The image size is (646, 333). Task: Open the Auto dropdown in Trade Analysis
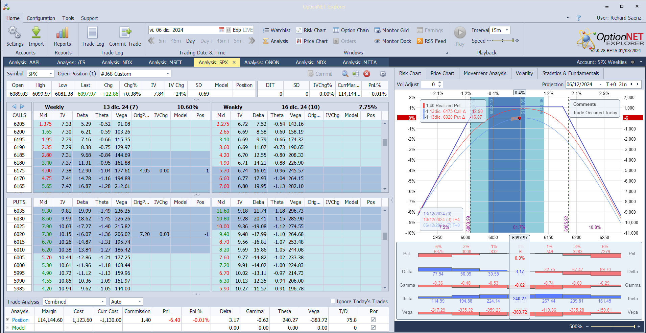pyautogui.click(x=140, y=302)
